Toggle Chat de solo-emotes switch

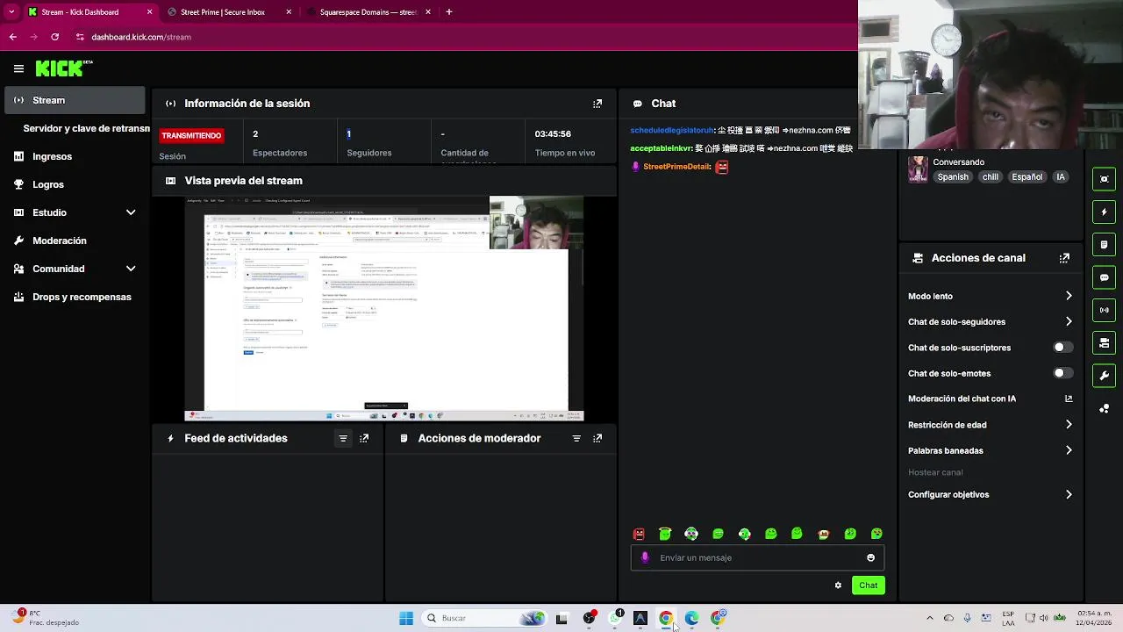1063,373
